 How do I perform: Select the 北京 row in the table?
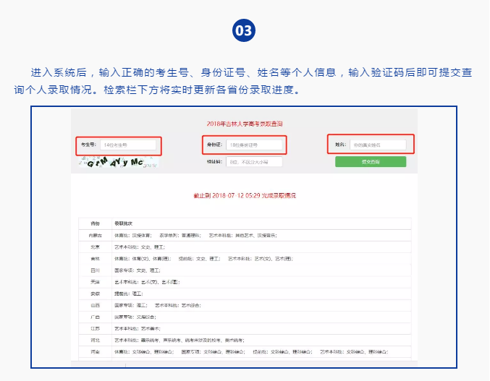[x=95, y=247]
